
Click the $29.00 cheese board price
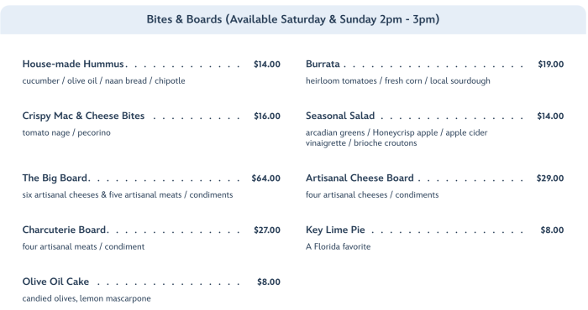pos(550,178)
